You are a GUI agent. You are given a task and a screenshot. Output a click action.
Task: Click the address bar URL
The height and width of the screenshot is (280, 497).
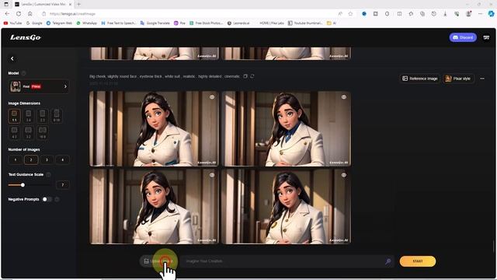(x=72, y=14)
